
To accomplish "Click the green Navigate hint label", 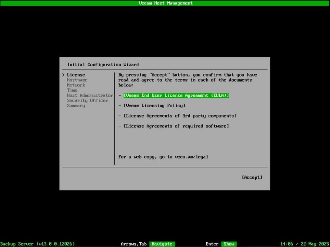I will click(x=162, y=244).
